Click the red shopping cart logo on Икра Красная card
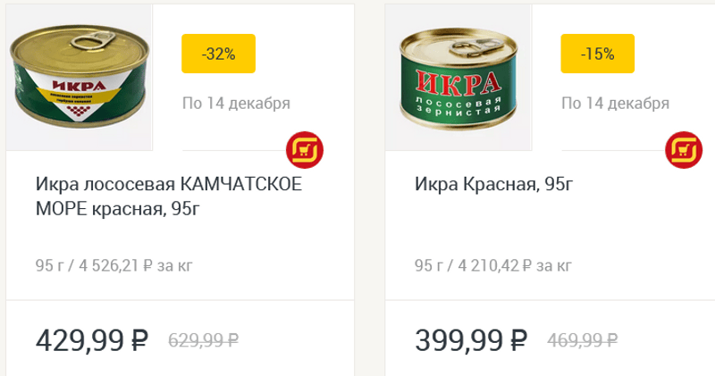715x376 pixels. (684, 150)
